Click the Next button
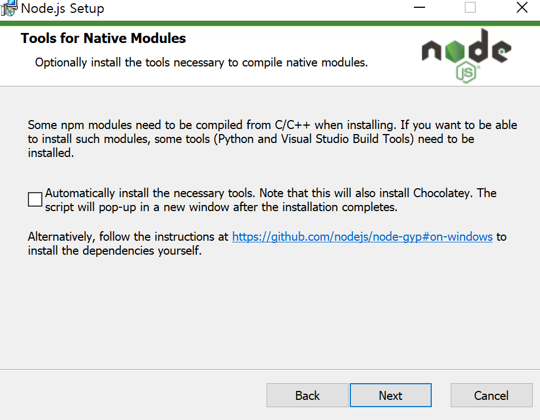Image resolution: width=540 pixels, height=420 pixels. coord(390,395)
